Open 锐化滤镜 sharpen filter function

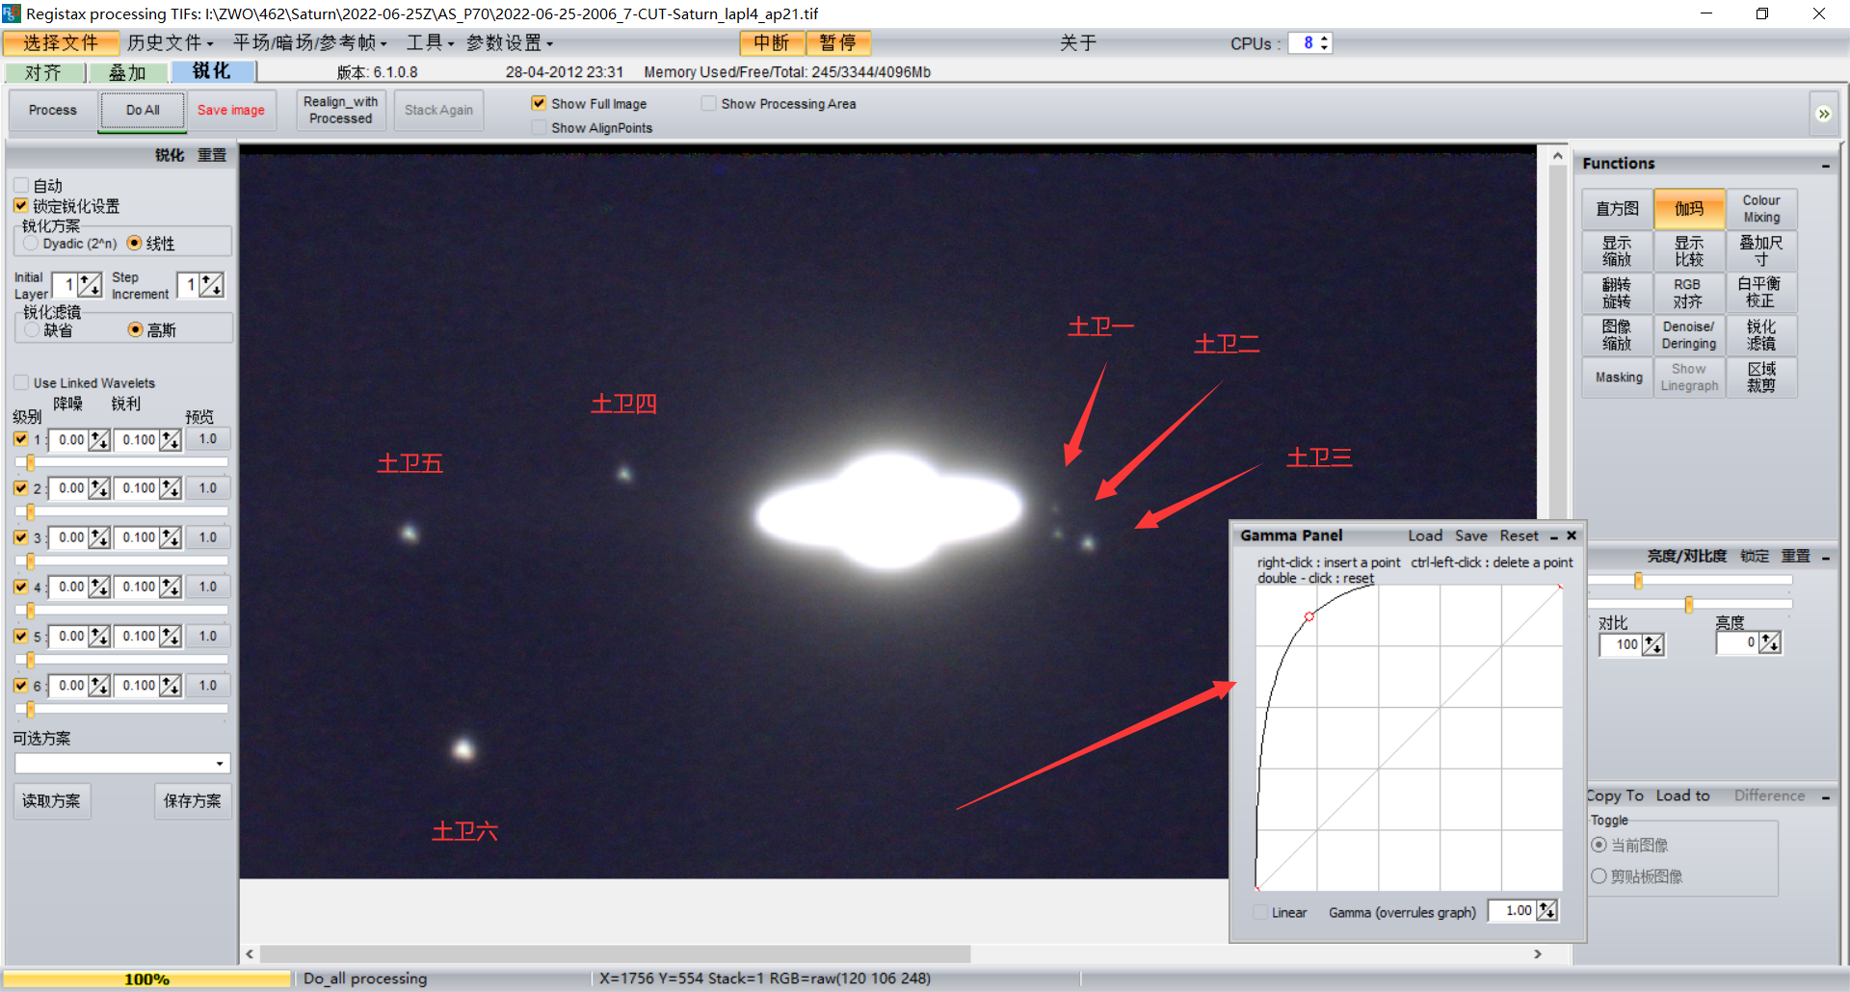(x=1761, y=335)
